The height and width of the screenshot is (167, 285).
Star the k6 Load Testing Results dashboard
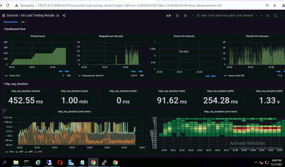pos(58,16)
